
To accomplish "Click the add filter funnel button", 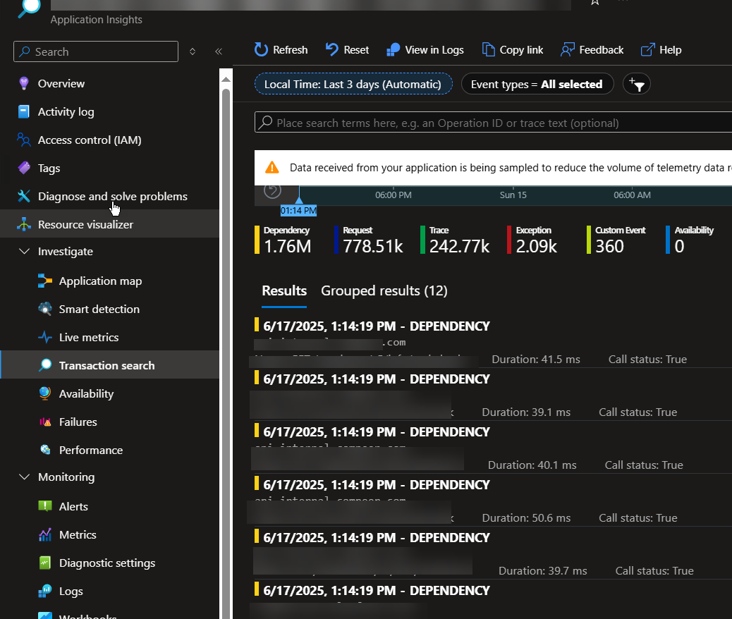I will pyautogui.click(x=636, y=84).
